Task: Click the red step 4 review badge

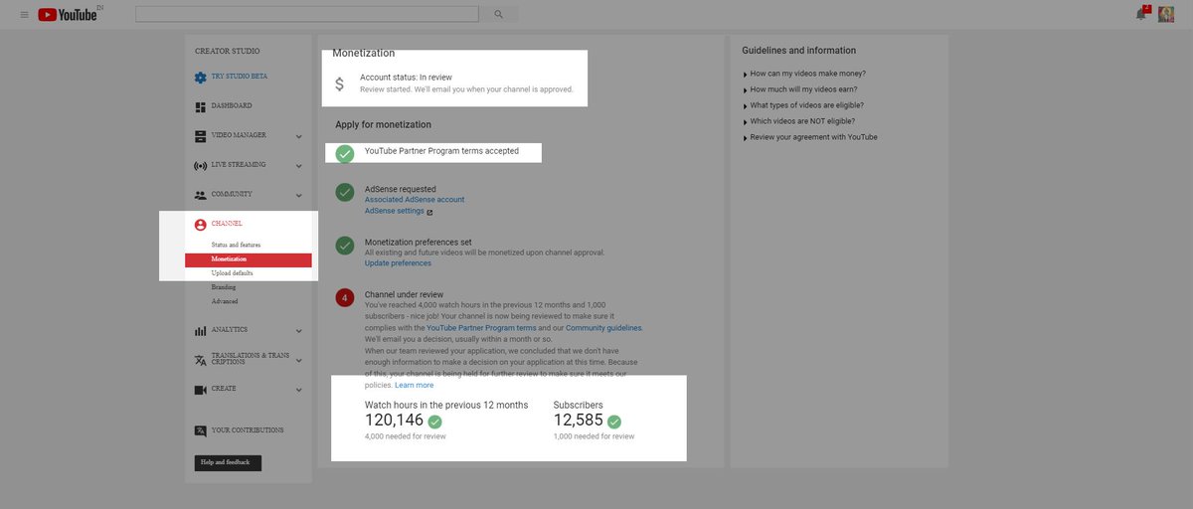Action: pyautogui.click(x=345, y=298)
